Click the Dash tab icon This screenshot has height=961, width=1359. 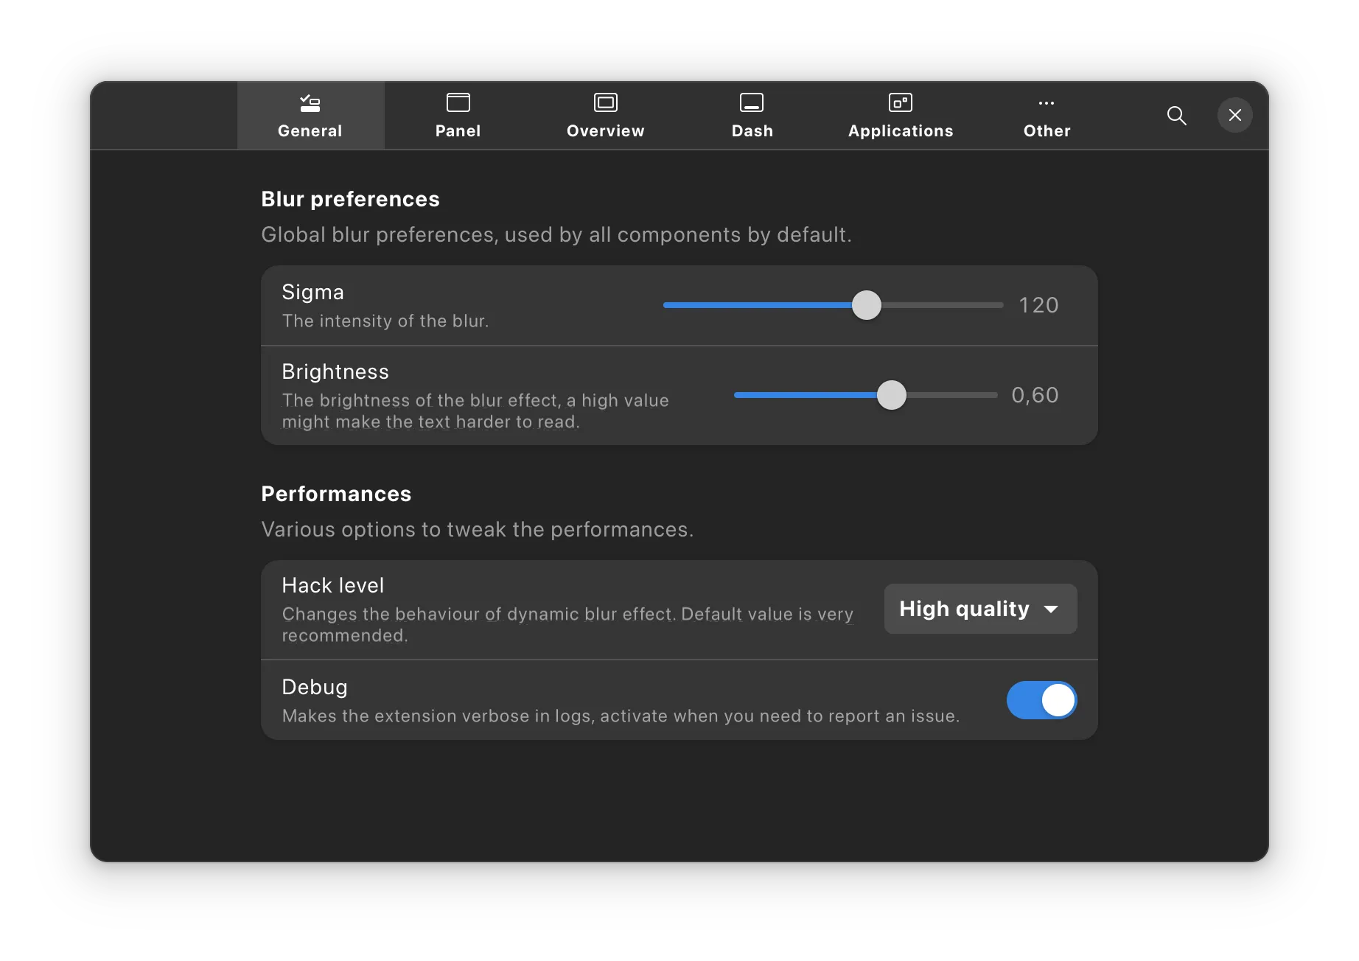click(x=752, y=102)
